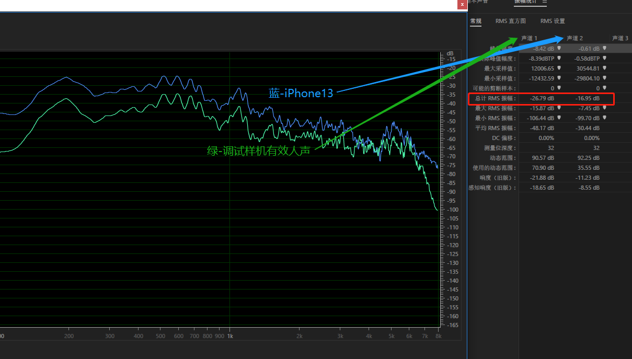
Task: Select total RMS value -16.95 dB
Action: pyautogui.click(x=588, y=98)
